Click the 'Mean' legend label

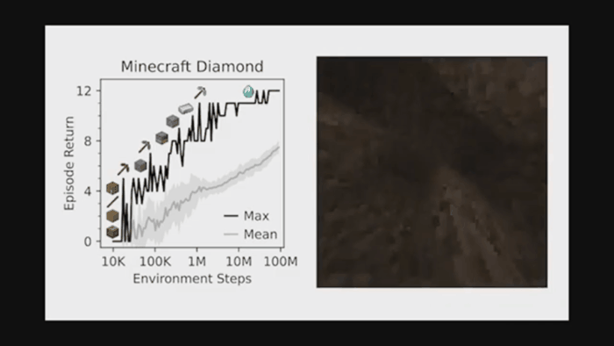click(x=261, y=234)
